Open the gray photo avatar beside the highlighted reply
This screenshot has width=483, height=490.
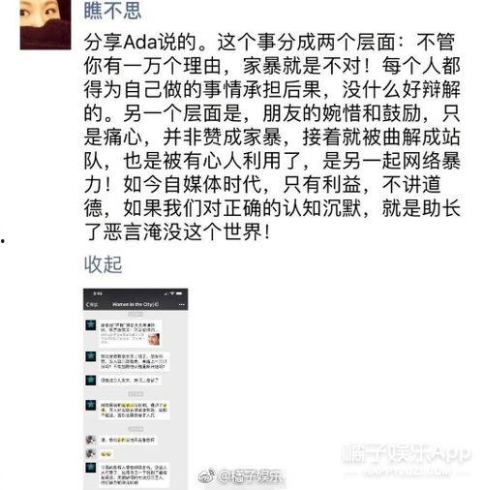point(91,440)
